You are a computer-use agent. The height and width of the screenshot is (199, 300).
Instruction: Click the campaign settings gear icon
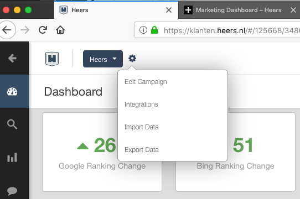[x=132, y=58]
